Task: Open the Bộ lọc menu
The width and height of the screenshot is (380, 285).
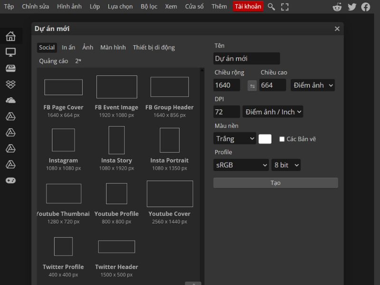Action: coord(149,7)
